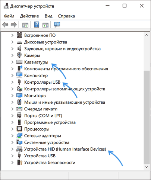Select Компоненты программного обеспечения label
This screenshot has height=180, width=151.
66,69
